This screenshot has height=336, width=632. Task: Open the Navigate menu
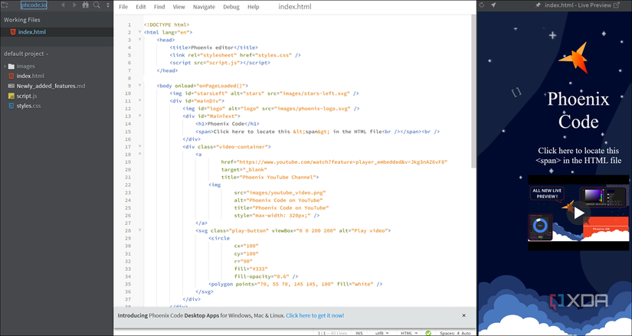tap(204, 7)
